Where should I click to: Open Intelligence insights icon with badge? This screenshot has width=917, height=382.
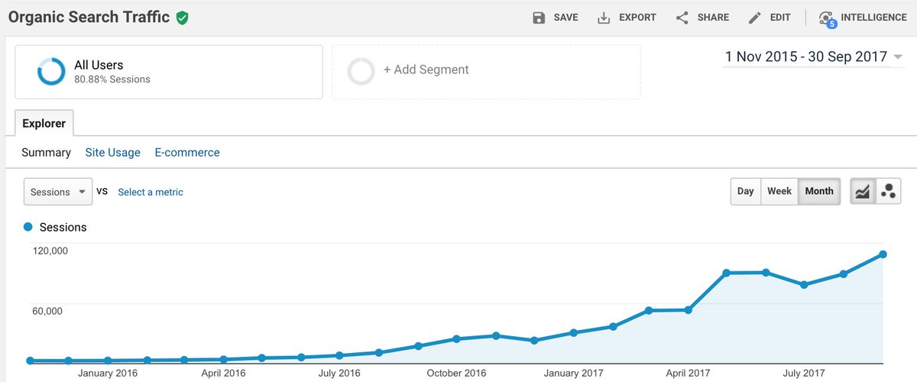coord(826,18)
